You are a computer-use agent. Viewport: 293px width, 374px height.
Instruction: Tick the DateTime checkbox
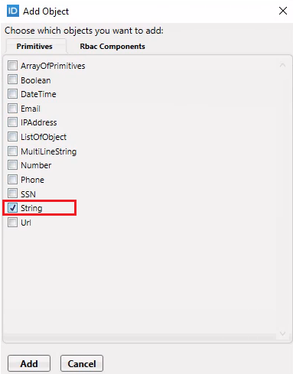pyautogui.click(x=12, y=94)
